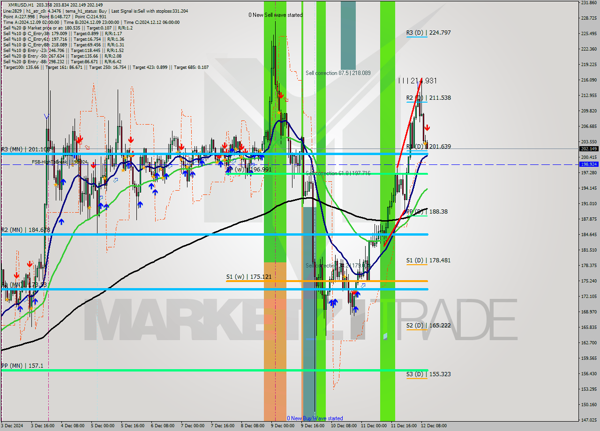Click the R1 (D) | 201.639 pivot label
The width and height of the screenshot is (600, 431).
428,147
